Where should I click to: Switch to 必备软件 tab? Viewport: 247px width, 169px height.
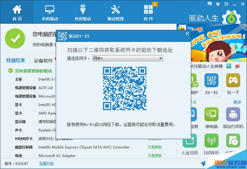[x=43, y=61]
